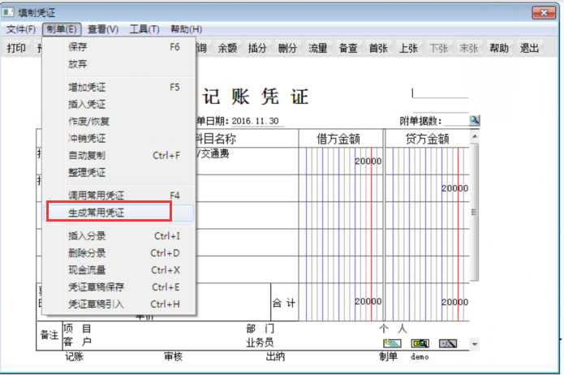Image resolution: width=564 pixels, height=375 pixels.
Task: Click the search icon beside 附单据数
Action: (x=474, y=120)
